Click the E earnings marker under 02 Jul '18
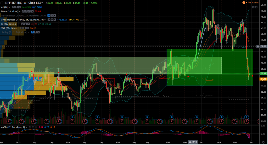The width and height of the screenshot is (268, 145). tap(197, 121)
